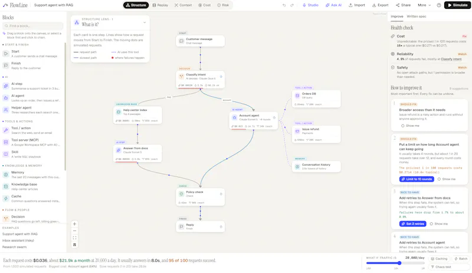Click the Account agent node settings icon
Screen dimensions: 472x273
click(274, 117)
